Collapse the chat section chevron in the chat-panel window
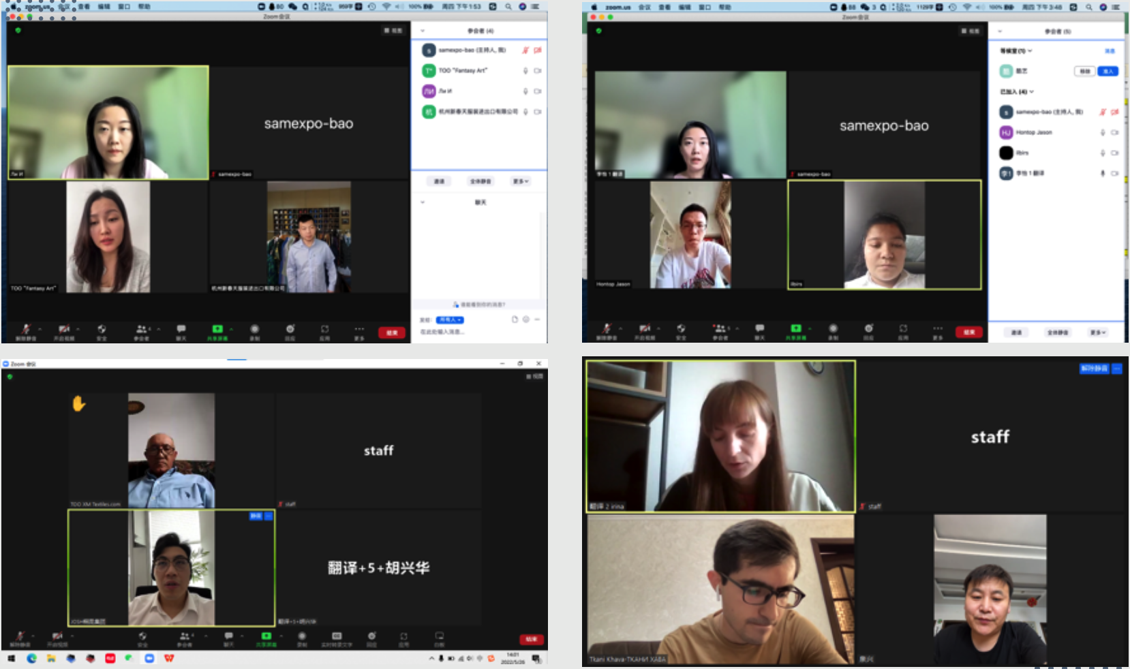 tap(423, 202)
